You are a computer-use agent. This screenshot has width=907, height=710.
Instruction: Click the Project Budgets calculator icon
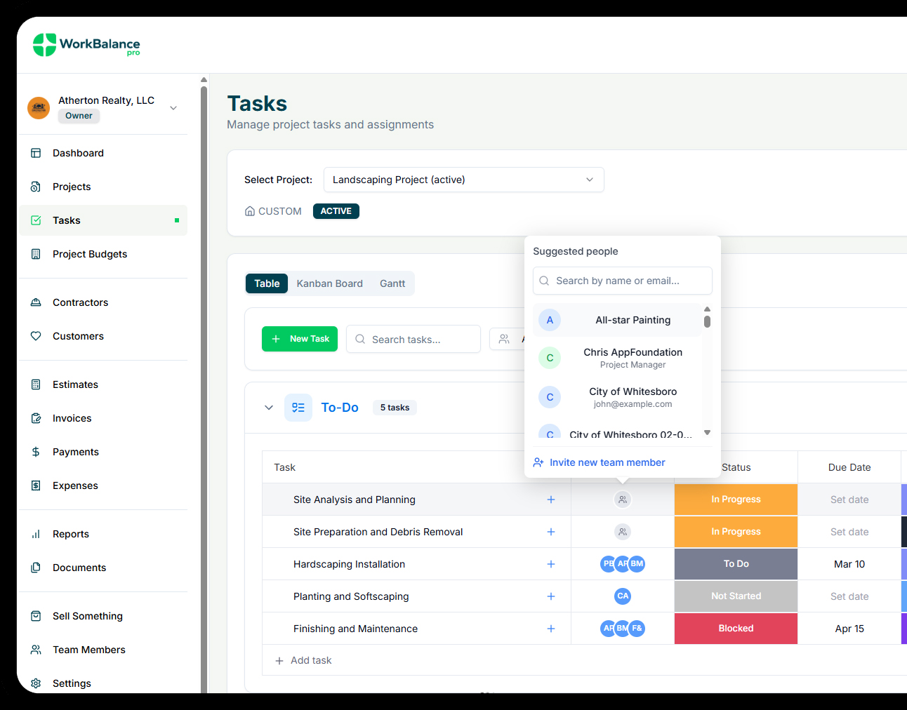click(36, 254)
